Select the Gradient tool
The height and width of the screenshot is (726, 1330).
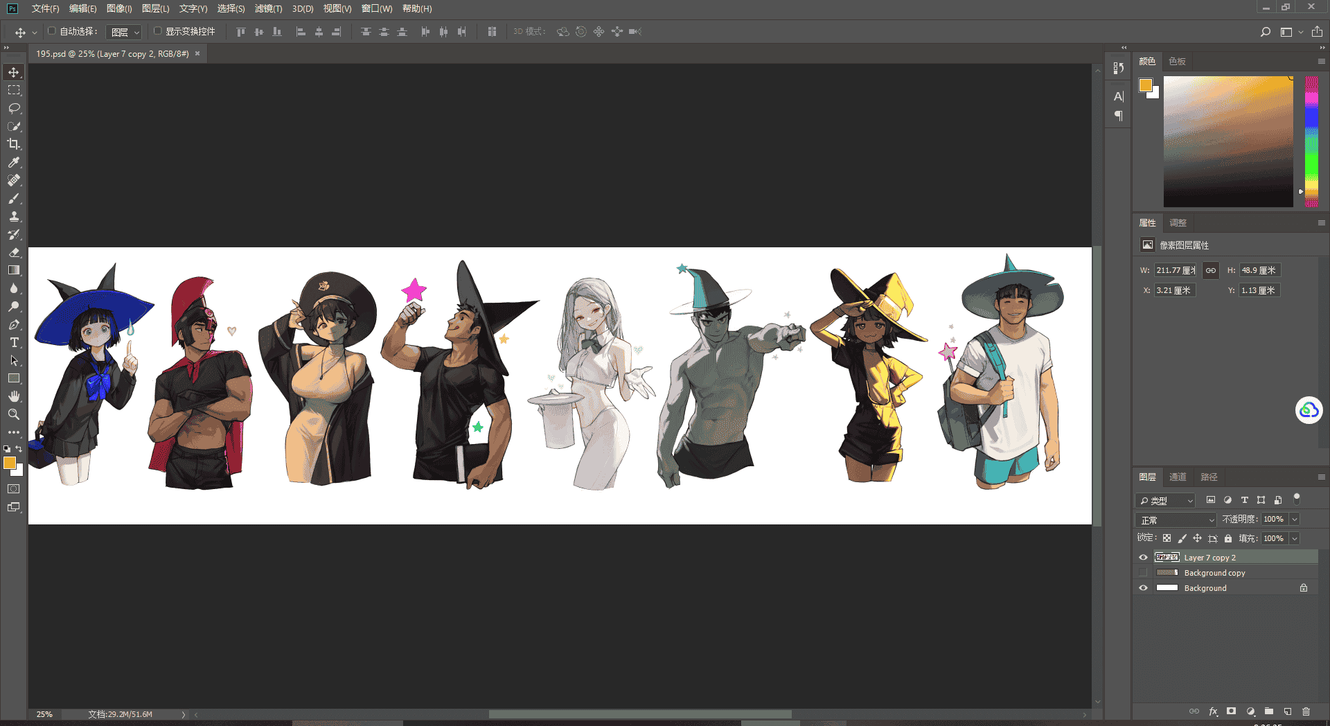point(14,270)
